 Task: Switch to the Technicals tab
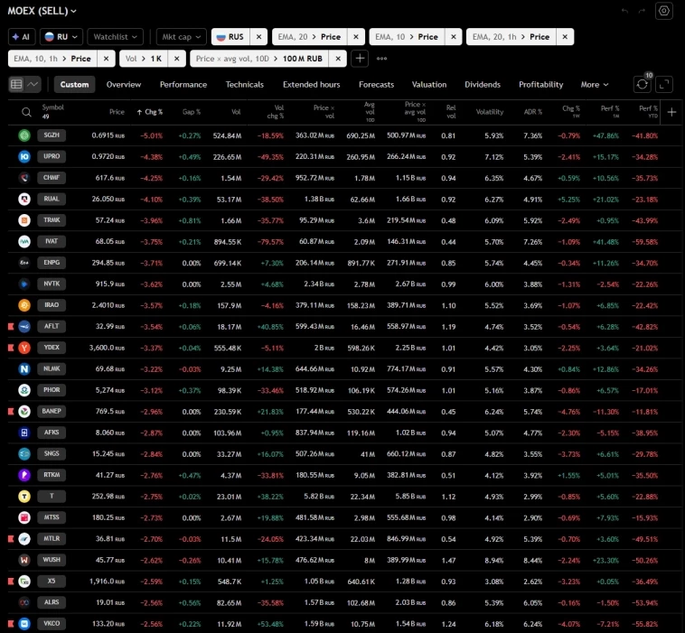point(245,84)
